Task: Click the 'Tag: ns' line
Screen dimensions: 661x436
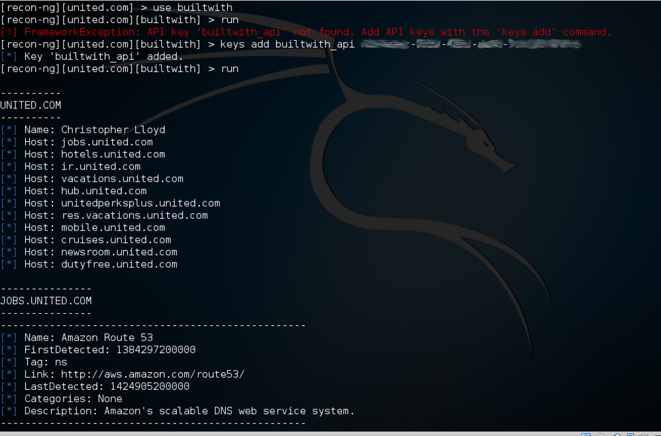Action: [x=34, y=362]
